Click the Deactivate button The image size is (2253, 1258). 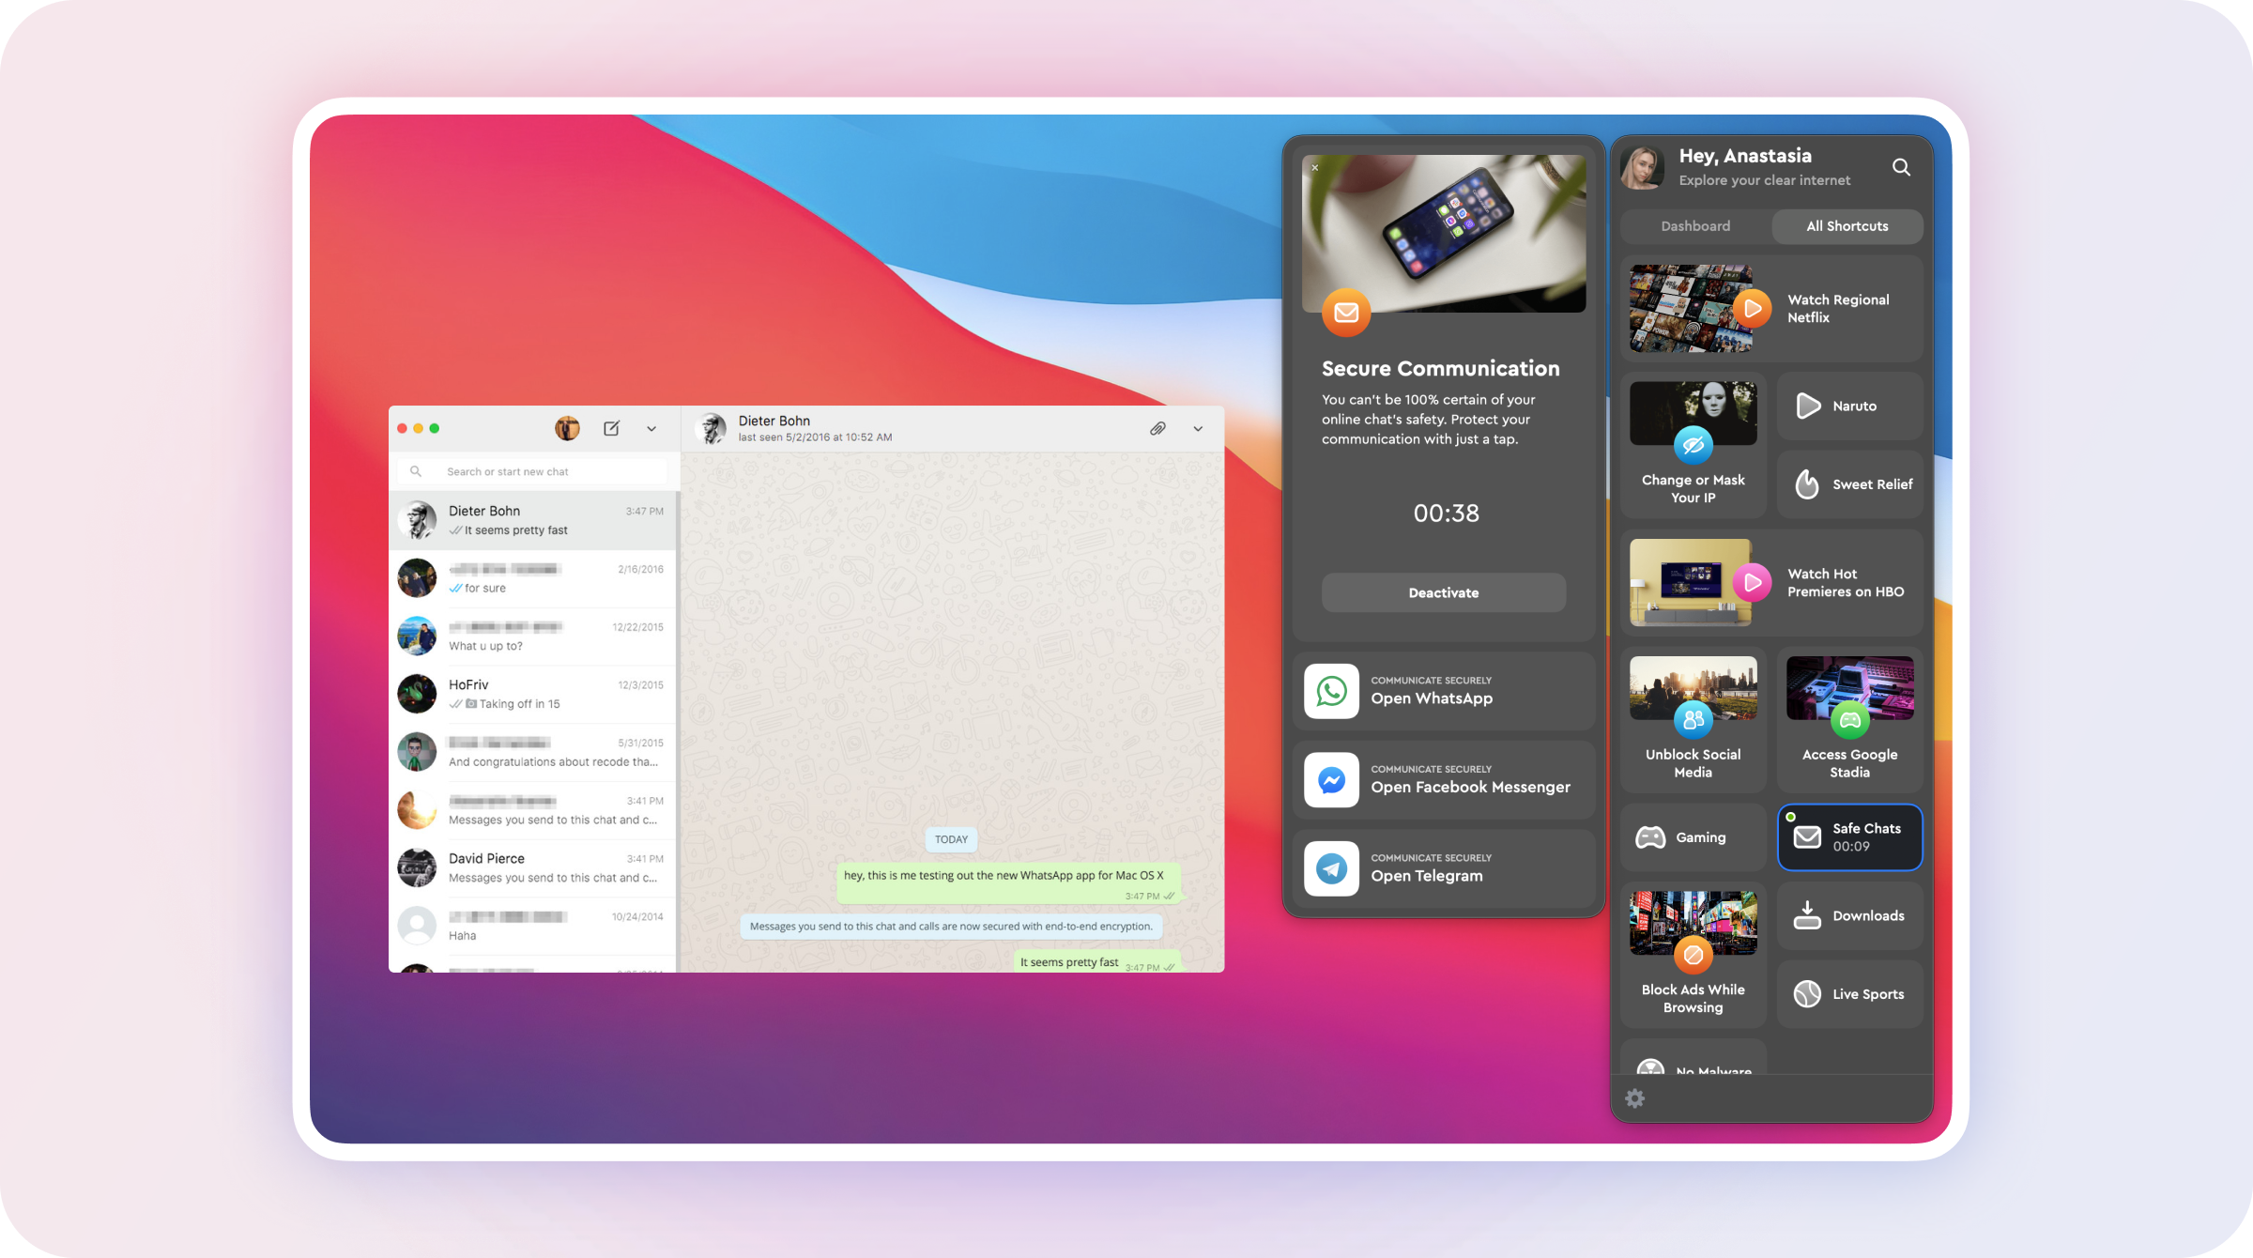(1444, 592)
